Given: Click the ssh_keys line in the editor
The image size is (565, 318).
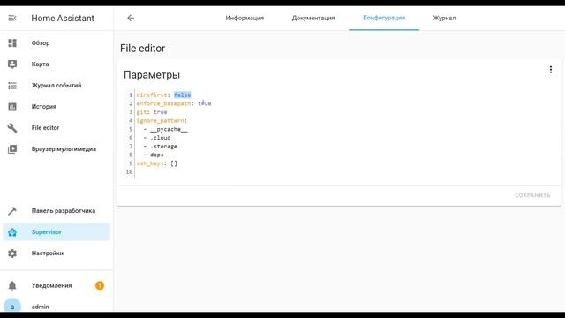Looking at the screenshot, I should (x=157, y=163).
